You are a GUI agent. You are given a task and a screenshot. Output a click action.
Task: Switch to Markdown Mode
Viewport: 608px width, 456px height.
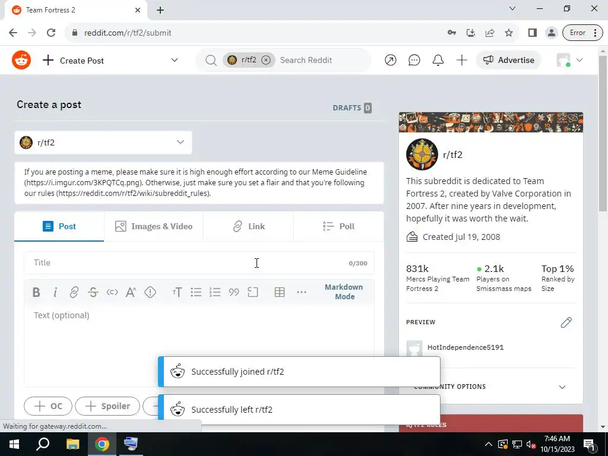pyautogui.click(x=344, y=292)
